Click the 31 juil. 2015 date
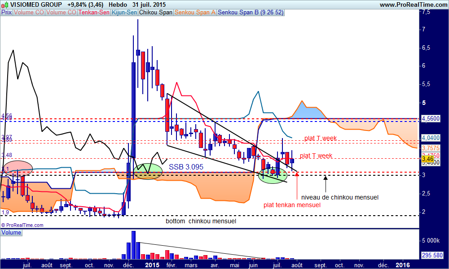The width and height of the screenshot is (449, 269). tap(149, 4)
